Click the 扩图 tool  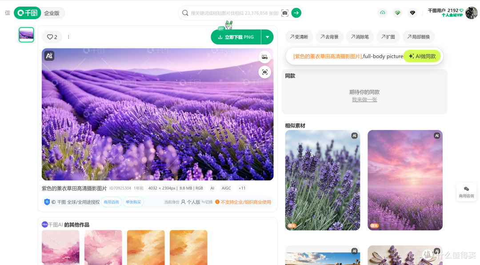coord(388,37)
